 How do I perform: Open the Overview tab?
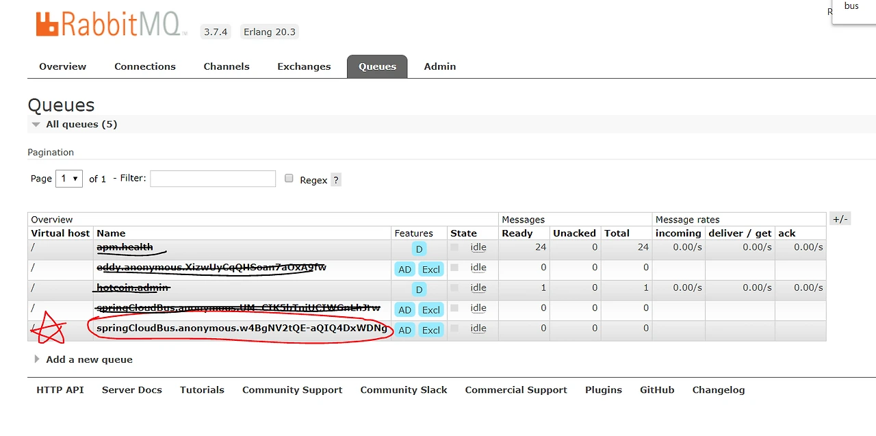tap(62, 66)
